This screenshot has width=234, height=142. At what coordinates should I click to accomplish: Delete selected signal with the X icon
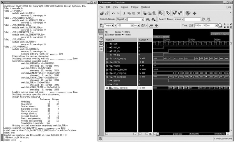point(138,13)
